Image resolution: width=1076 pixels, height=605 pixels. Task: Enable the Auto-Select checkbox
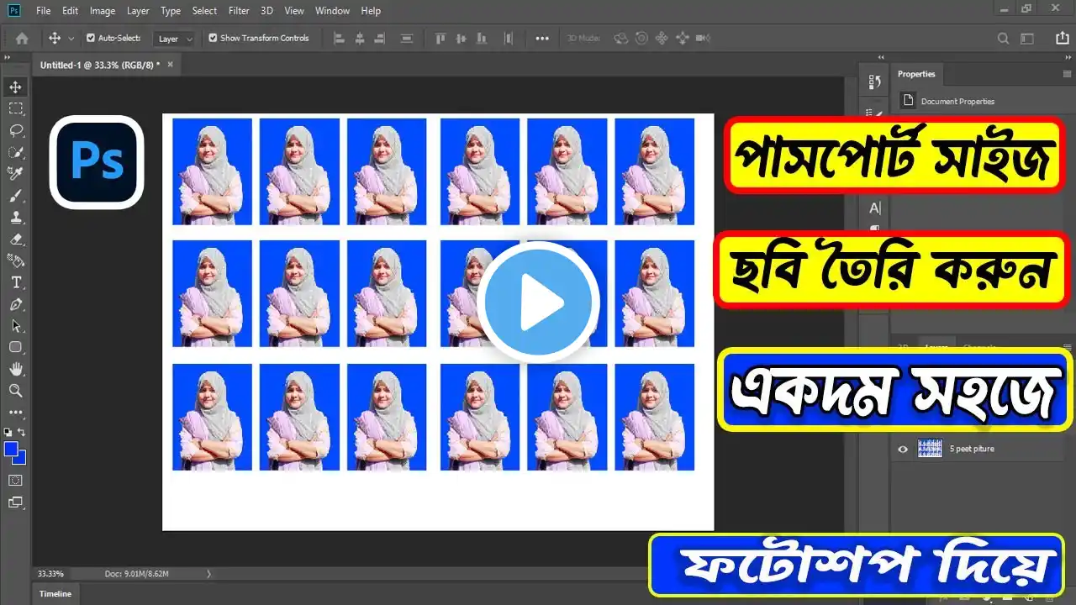(89, 38)
